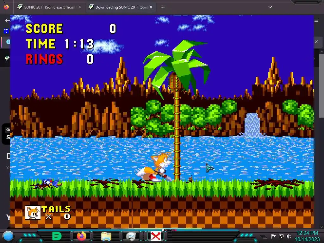
Task: Click the Tails lives portrait icon
Action: 33,213
